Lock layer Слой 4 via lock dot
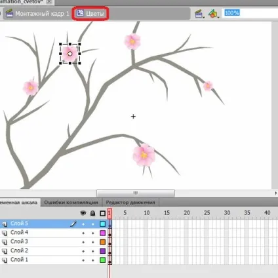 (93, 233)
